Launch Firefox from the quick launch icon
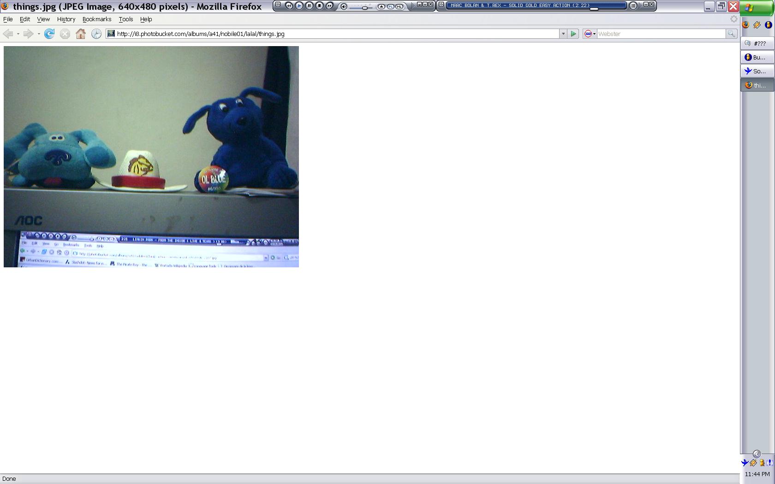 point(746,25)
